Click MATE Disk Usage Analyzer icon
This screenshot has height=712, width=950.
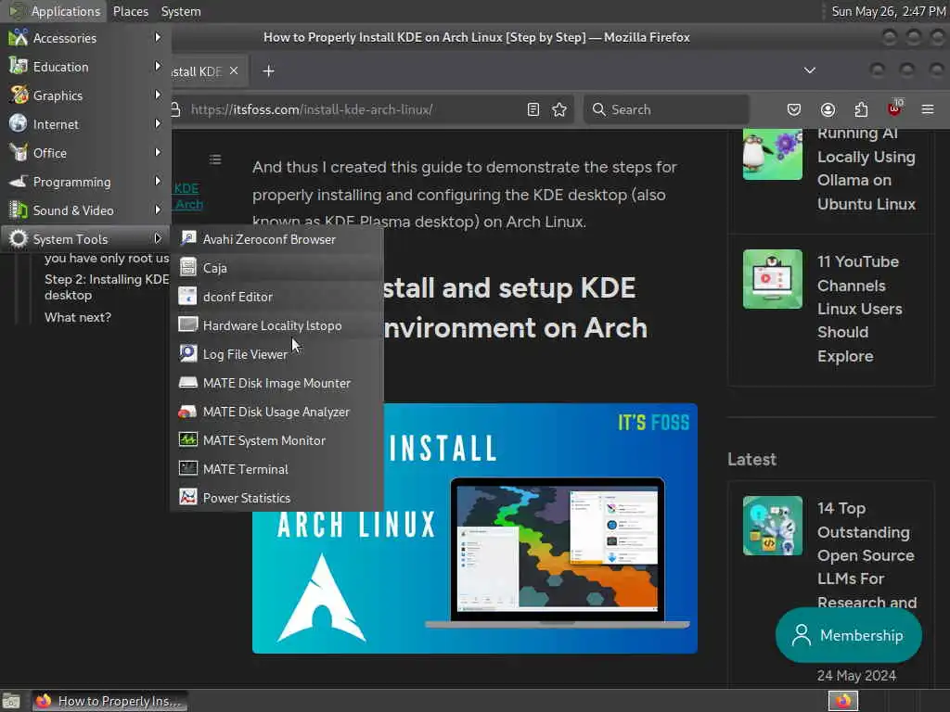tap(188, 411)
